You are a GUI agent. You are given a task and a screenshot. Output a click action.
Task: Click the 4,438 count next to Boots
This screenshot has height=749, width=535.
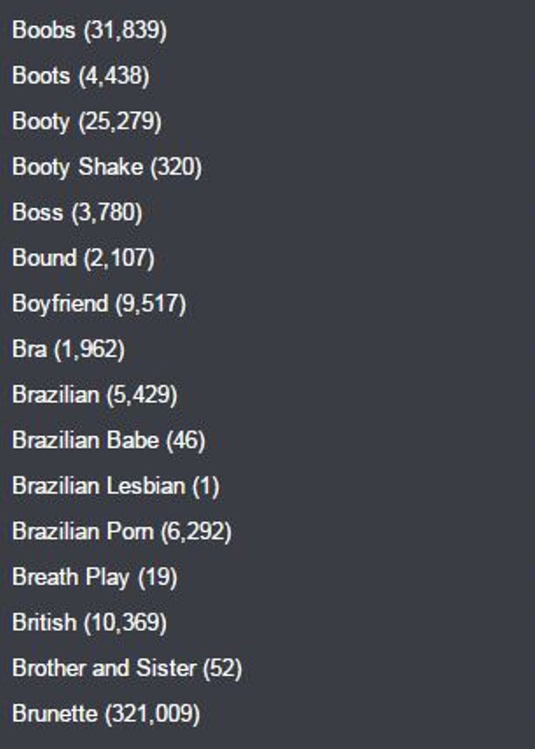(114, 76)
